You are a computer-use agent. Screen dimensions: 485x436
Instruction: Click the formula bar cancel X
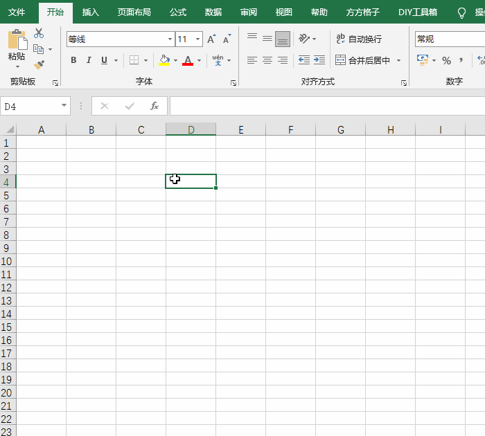[x=105, y=106]
